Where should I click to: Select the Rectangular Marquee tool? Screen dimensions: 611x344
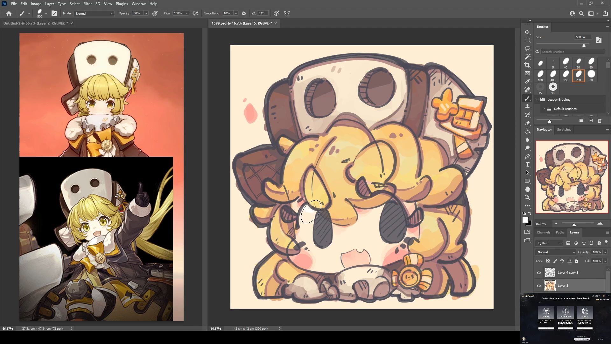[x=527, y=40]
